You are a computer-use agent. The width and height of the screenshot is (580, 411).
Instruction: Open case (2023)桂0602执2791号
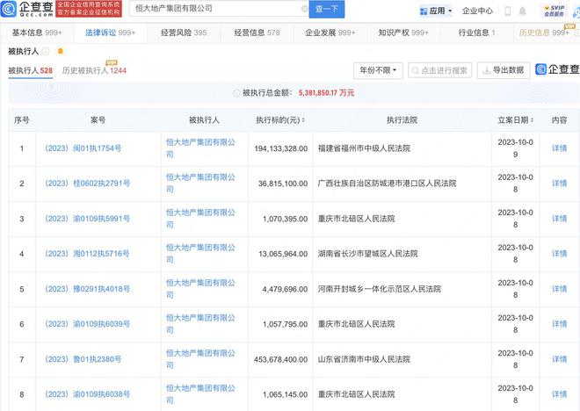tap(87, 184)
